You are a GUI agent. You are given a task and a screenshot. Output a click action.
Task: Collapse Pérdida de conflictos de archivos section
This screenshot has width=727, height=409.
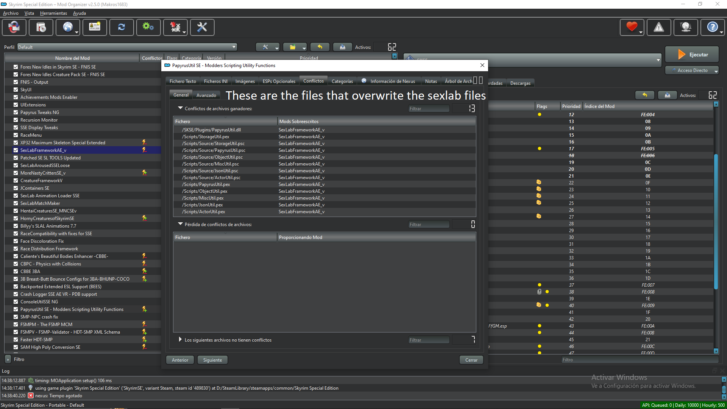coord(180,224)
